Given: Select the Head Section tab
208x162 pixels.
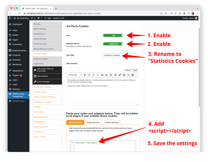Looking at the screenshot, I should click(75, 122).
